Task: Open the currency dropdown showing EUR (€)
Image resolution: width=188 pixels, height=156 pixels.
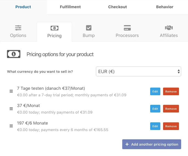Action: click(138, 71)
